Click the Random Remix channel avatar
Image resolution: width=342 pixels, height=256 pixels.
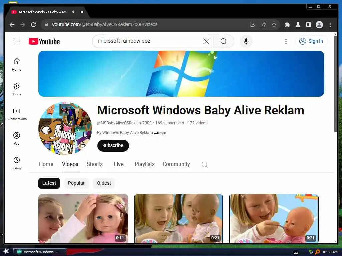[65, 129]
